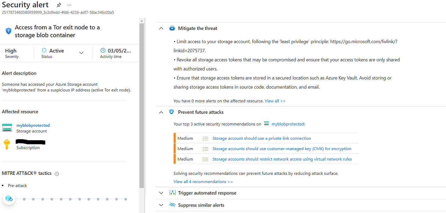The image size is (446, 213).
Task: Click the eye icon beside Suppress similar alerts
Action: [172, 205]
